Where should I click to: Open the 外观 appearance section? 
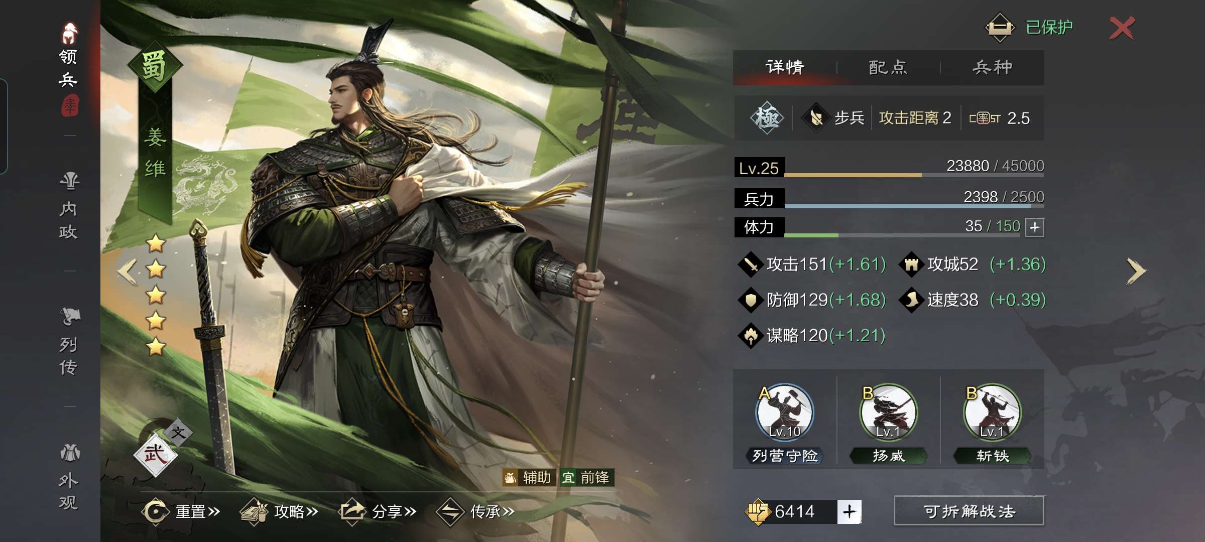69,477
